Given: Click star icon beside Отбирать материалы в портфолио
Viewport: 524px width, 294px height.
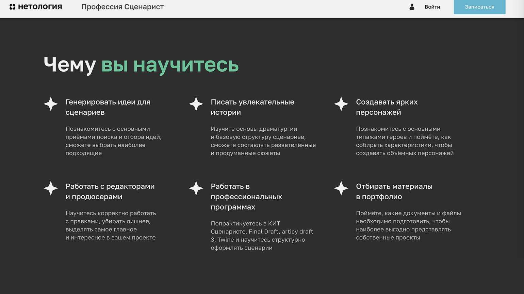Looking at the screenshot, I should pos(341,188).
